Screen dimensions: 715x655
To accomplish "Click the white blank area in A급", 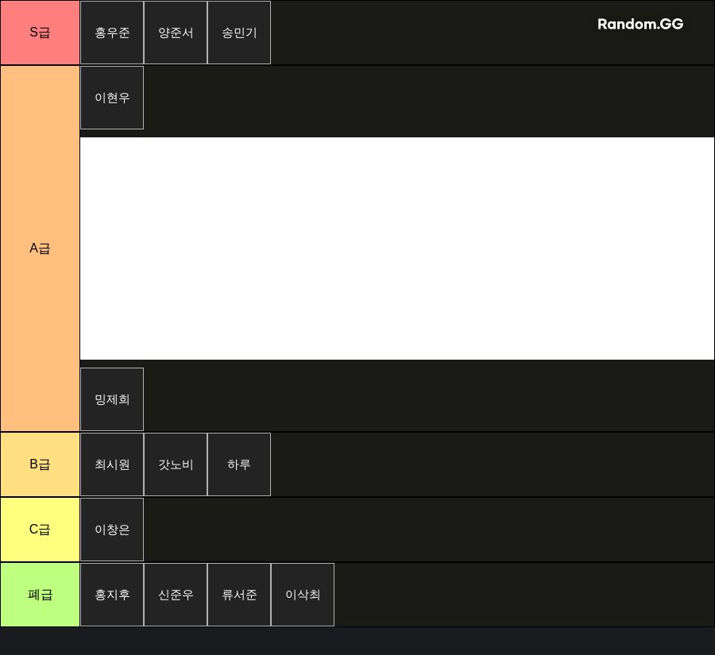I will 397,249.
